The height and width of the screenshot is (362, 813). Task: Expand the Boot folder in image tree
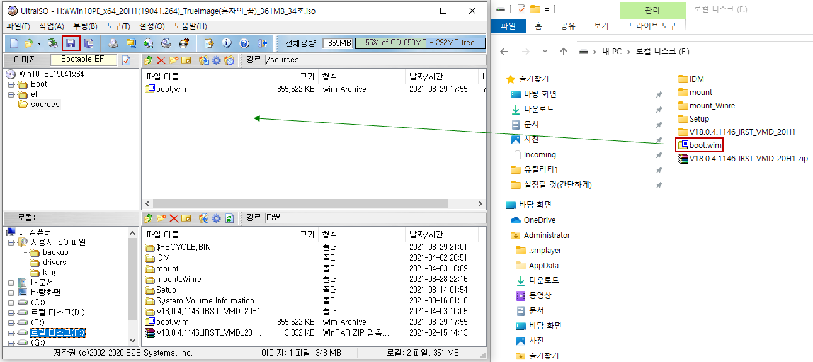11,84
